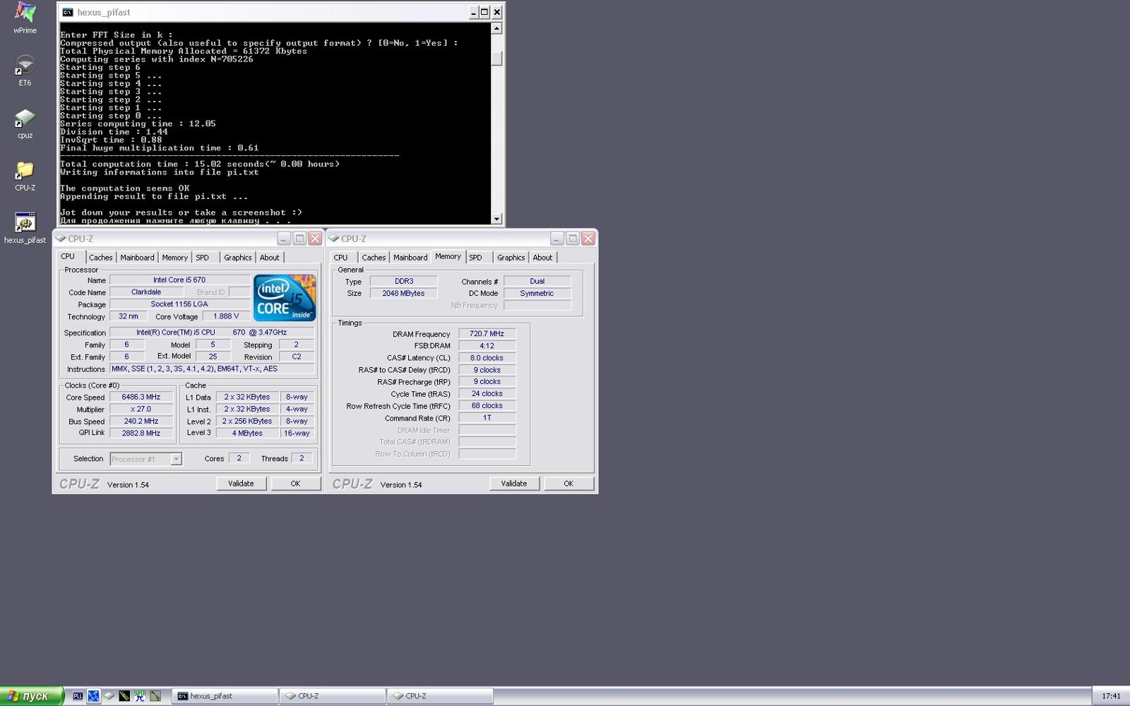Viewport: 1130px width, 706px height.
Task: Open the SPD tab in the right CPU-Z window
Action: [476, 258]
